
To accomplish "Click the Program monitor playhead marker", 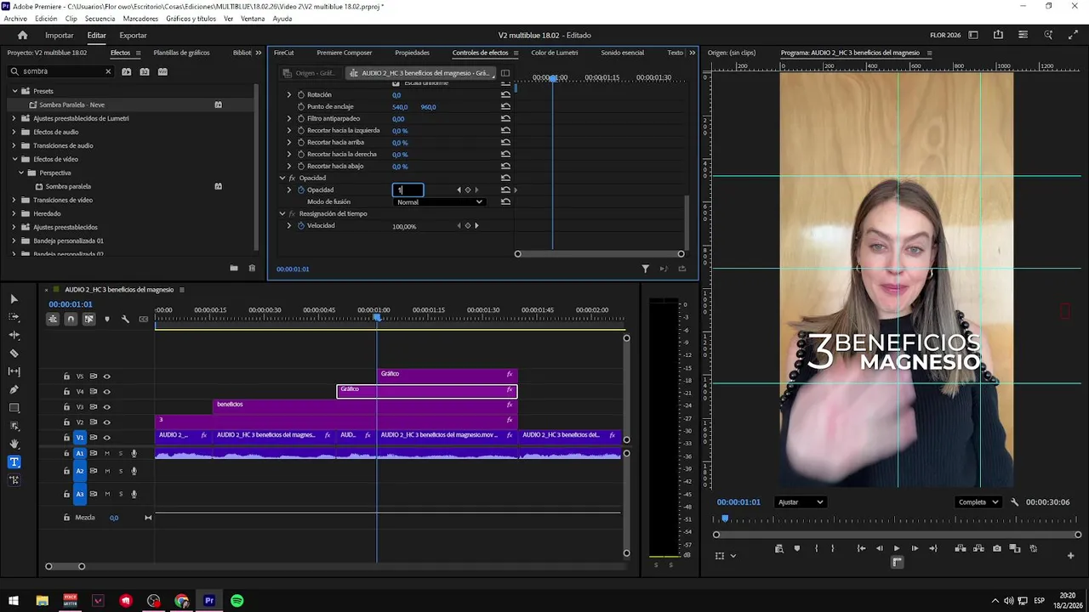I will pos(725,518).
